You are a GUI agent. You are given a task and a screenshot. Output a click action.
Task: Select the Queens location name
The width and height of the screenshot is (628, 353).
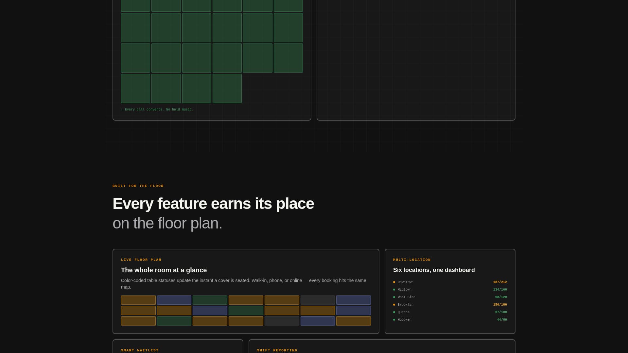pyautogui.click(x=404, y=312)
